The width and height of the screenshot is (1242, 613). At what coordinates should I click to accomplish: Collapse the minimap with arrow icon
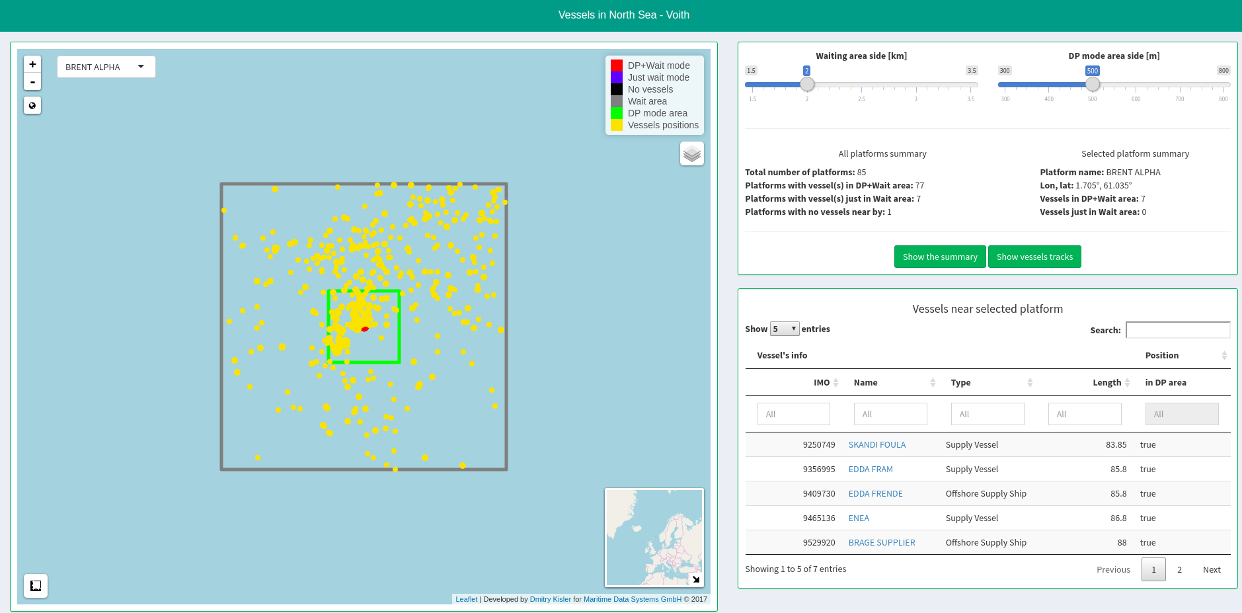click(695, 579)
